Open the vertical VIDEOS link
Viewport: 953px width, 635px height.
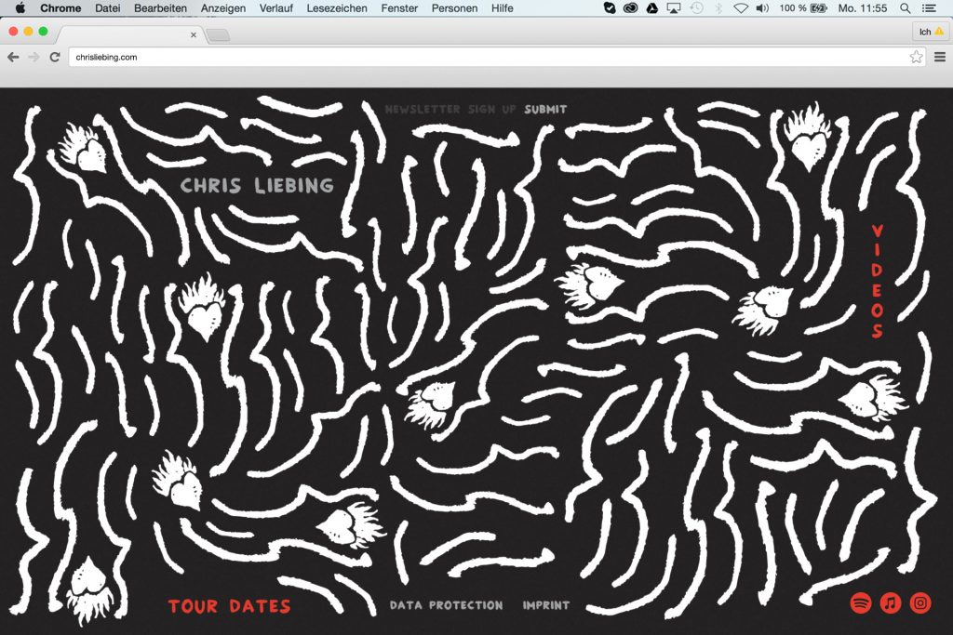click(x=877, y=281)
